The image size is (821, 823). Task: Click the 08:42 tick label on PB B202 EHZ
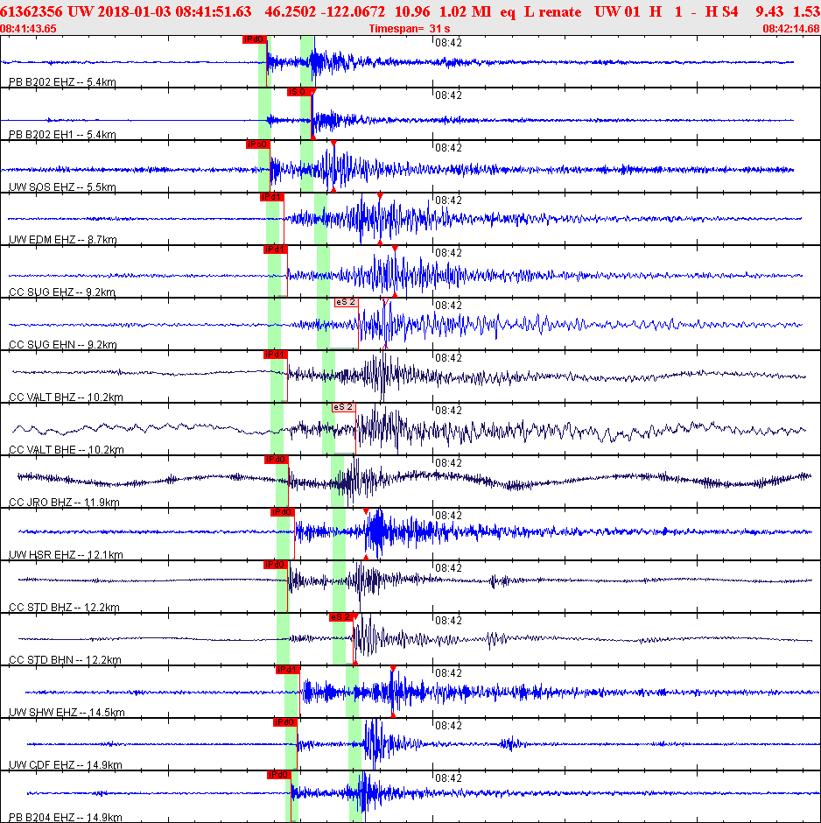[448, 43]
